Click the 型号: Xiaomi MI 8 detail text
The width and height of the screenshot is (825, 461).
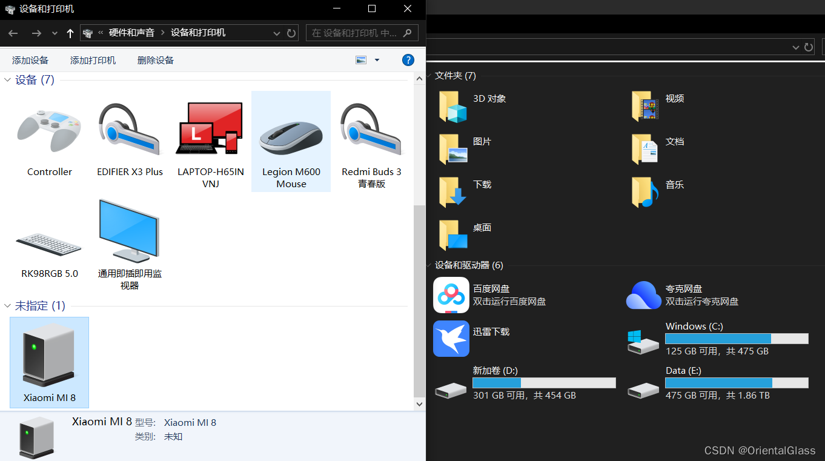tap(175, 423)
